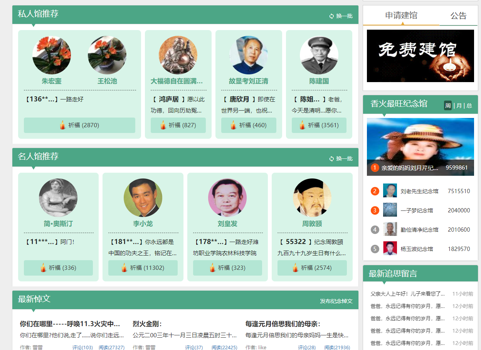Open 周敦颐 portrait avatar
The height and width of the screenshot is (350, 481).
point(312,198)
